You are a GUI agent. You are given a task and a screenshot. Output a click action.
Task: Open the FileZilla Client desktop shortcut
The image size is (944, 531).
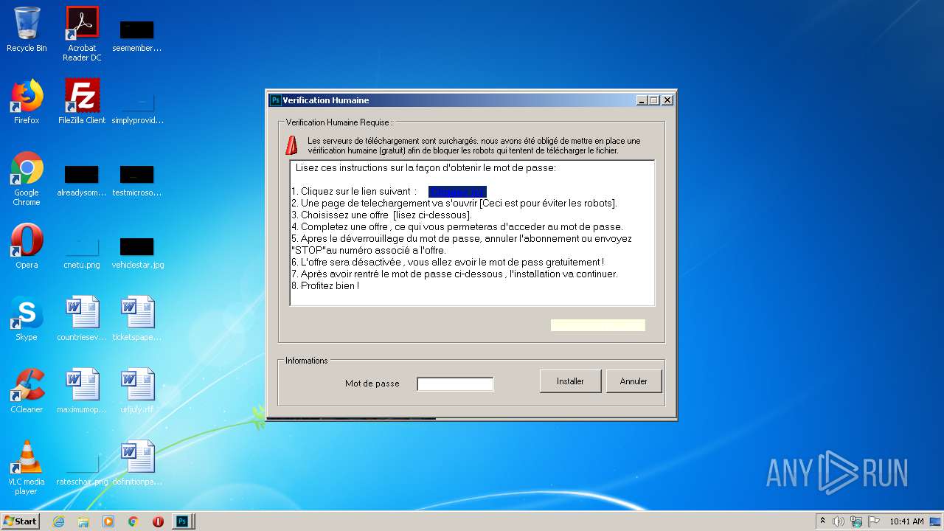click(x=82, y=102)
